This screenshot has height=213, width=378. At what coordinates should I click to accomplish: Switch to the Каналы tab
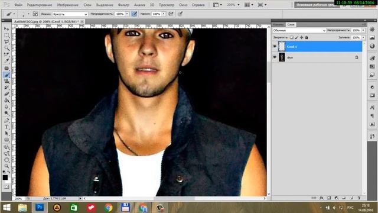point(279,25)
